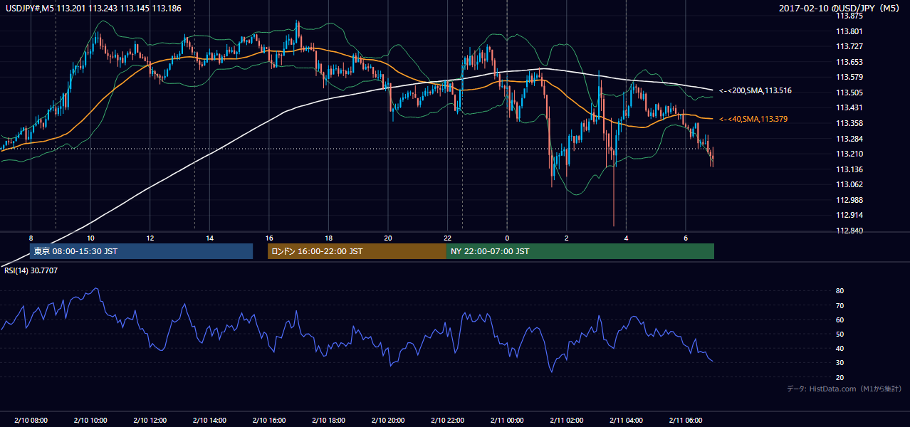910x427 pixels.
Task: Click the 200 SMA label 113.516
Action: click(x=755, y=91)
